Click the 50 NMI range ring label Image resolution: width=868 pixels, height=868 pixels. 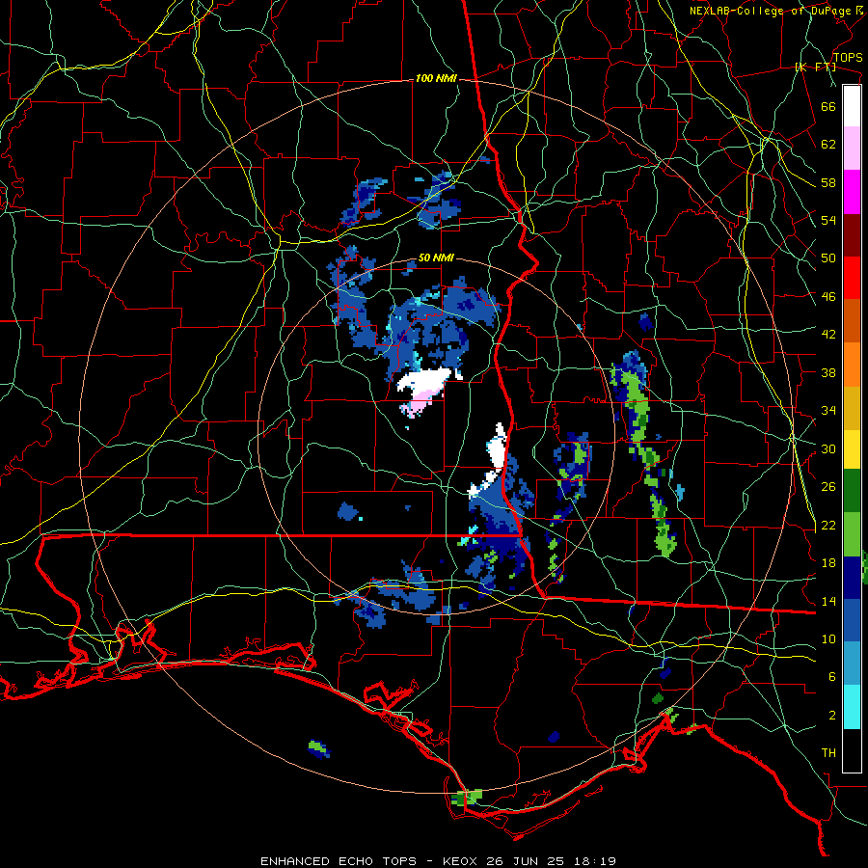click(x=436, y=258)
